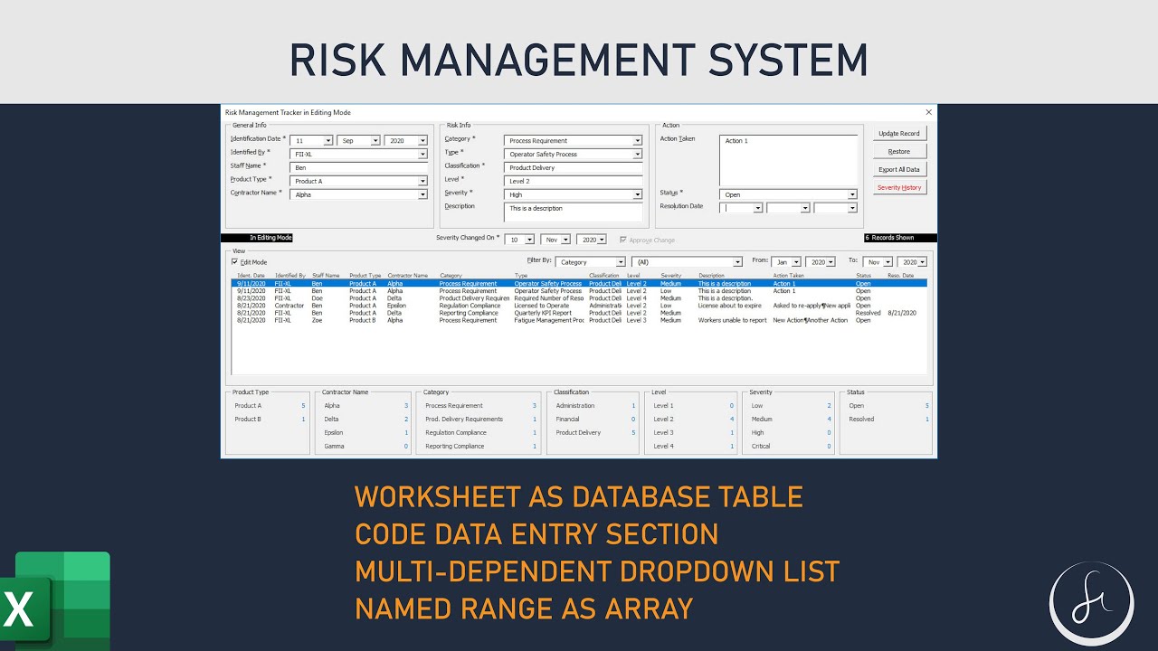The height and width of the screenshot is (651, 1158).
Task: Click the Staff Name column header
Action: (x=326, y=276)
